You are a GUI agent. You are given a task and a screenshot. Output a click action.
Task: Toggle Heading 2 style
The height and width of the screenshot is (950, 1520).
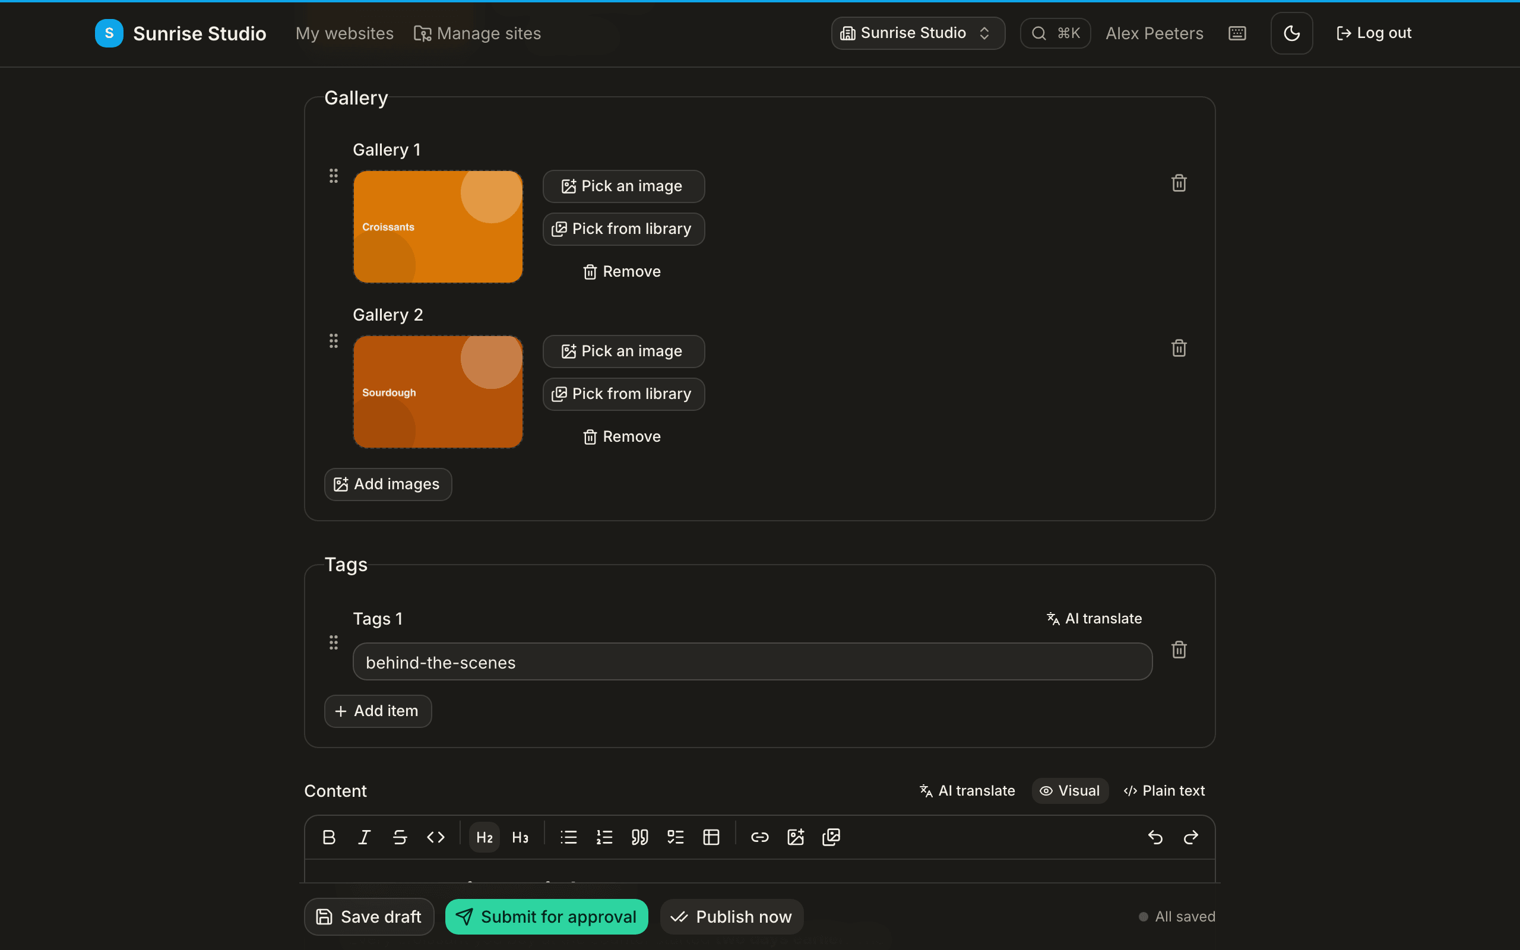coord(484,837)
